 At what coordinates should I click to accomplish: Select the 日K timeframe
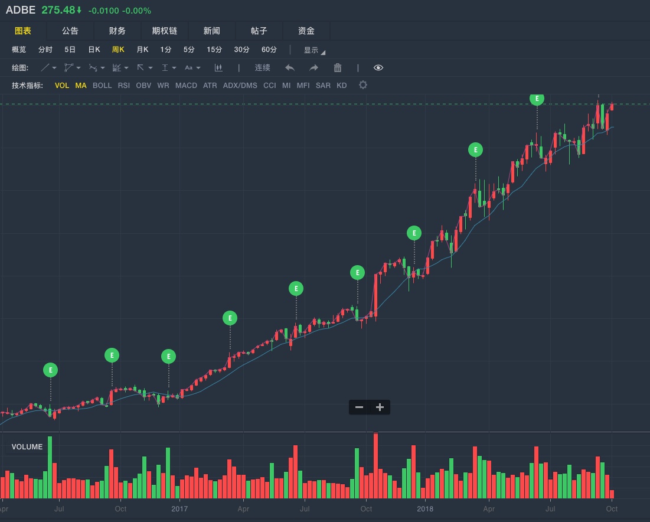coord(94,50)
